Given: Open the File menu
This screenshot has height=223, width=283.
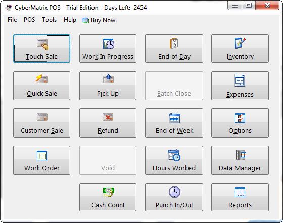Looking at the screenshot, I should click(12, 20).
